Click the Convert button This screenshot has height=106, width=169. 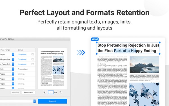pyautogui.click(x=52, y=101)
